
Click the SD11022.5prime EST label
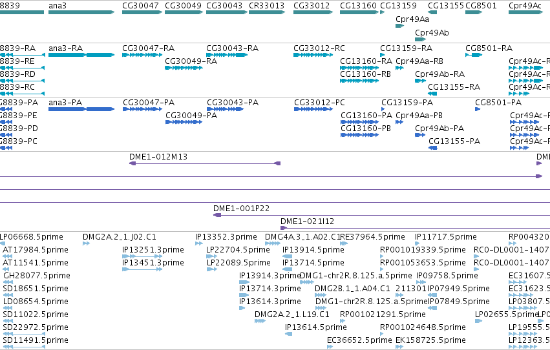[36, 314]
